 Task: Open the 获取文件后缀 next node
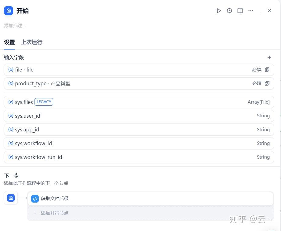[x=150, y=199]
